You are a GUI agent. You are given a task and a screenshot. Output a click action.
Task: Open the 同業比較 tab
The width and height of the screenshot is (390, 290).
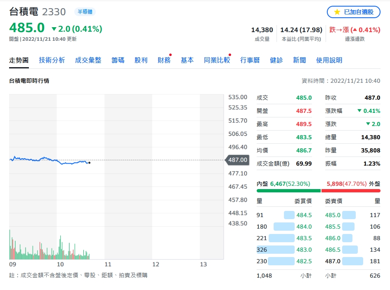(217, 60)
